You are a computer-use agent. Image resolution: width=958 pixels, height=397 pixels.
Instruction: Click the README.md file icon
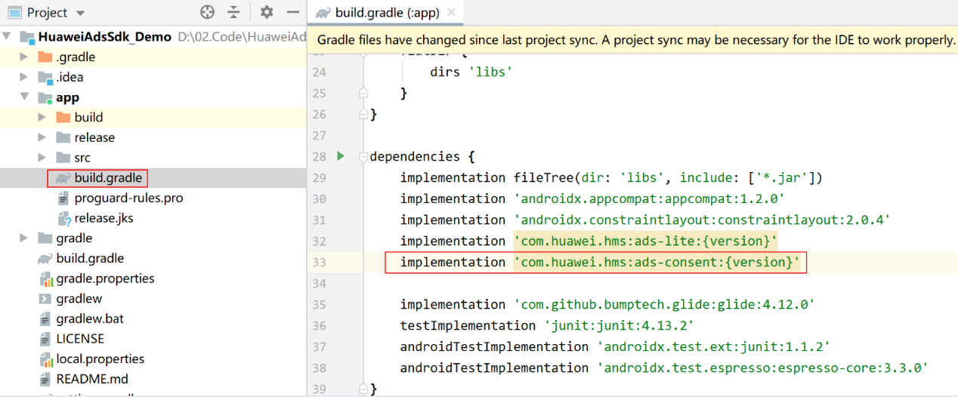click(x=45, y=379)
